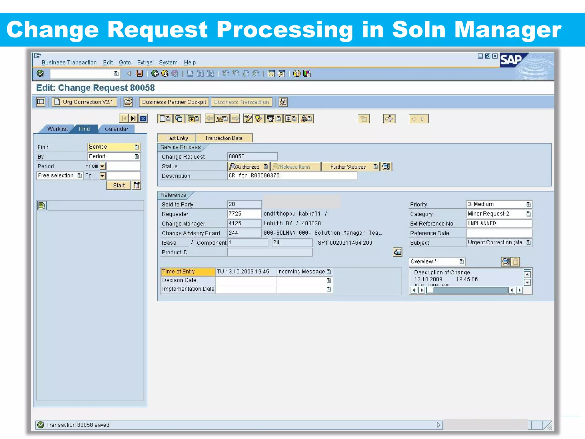Customize local layout with the monitor icon
The image size is (585, 439).
(x=307, y=73)
